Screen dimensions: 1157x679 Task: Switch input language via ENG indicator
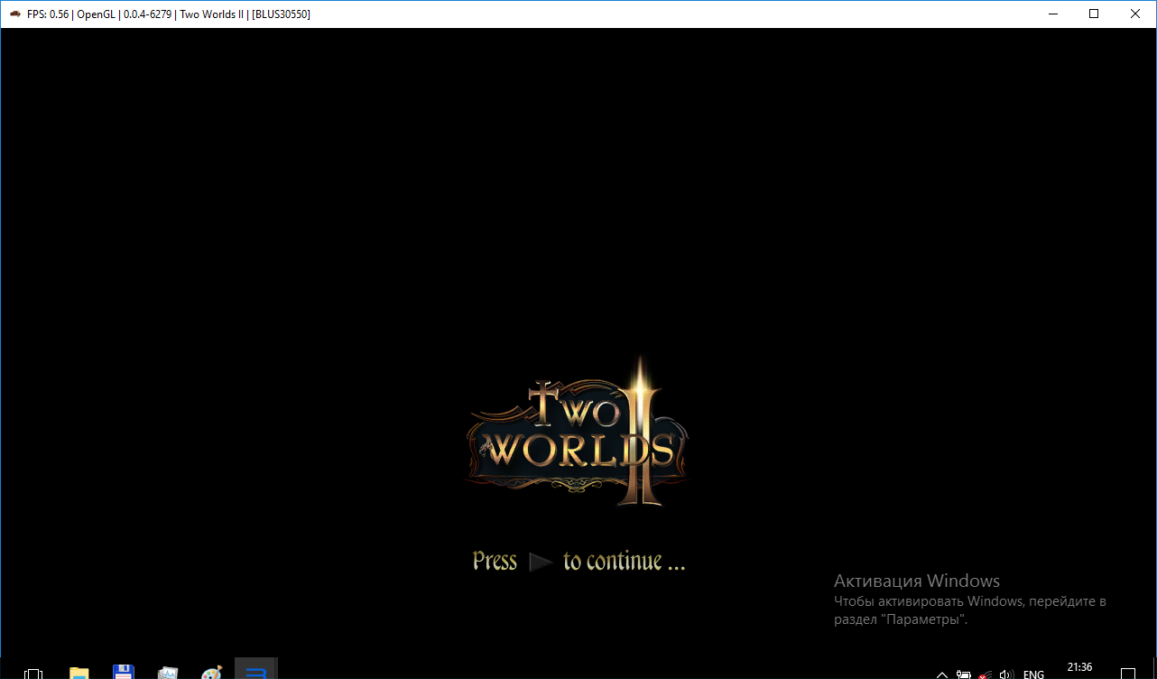tap(1034, 674)
